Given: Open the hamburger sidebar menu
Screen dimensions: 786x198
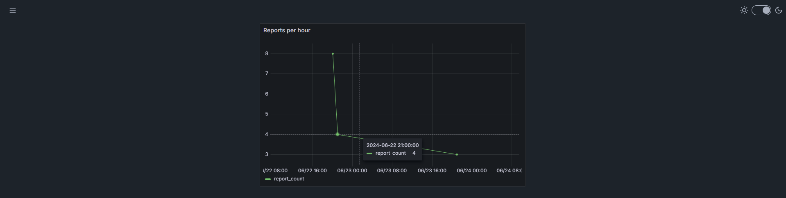Looking at the screenshot, I should click(13, 10).
